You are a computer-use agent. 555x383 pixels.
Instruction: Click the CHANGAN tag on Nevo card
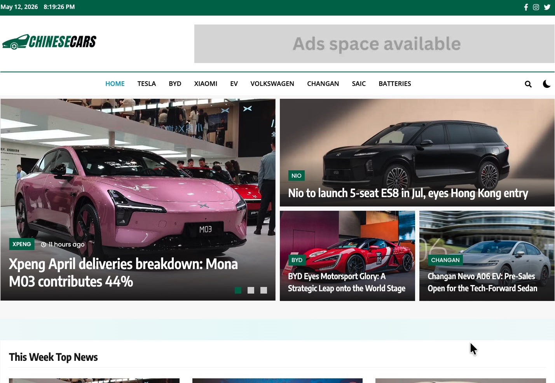coord(445,260)
